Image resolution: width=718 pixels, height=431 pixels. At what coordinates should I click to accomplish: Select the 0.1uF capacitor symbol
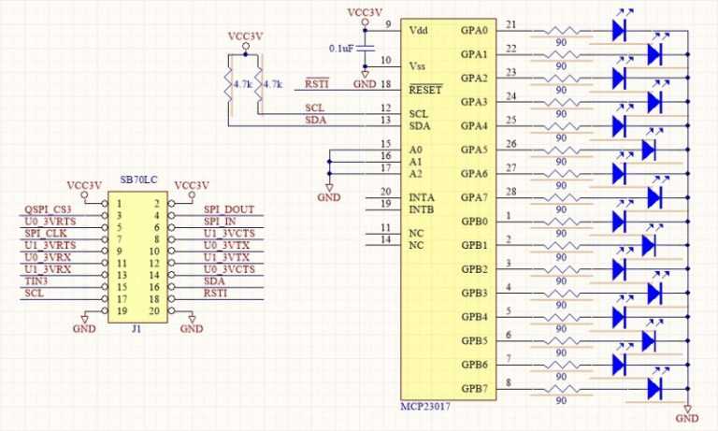pos(365,48)
